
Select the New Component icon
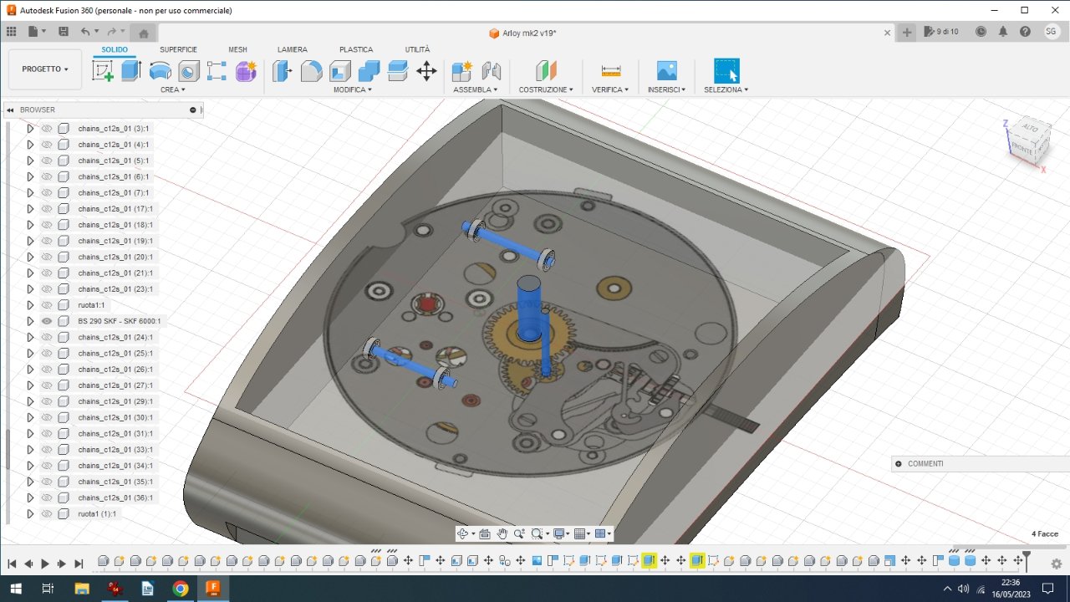pos(462,71)
